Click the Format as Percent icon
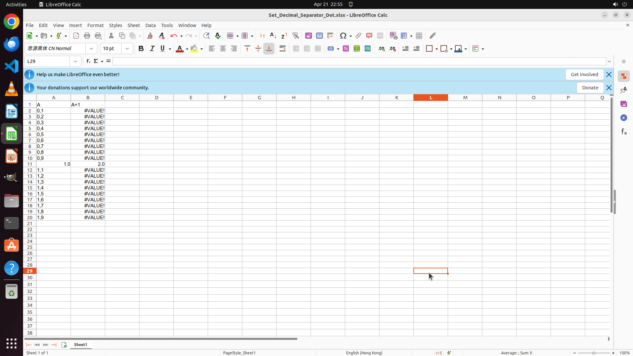633x356 pixels. (346, 48)
